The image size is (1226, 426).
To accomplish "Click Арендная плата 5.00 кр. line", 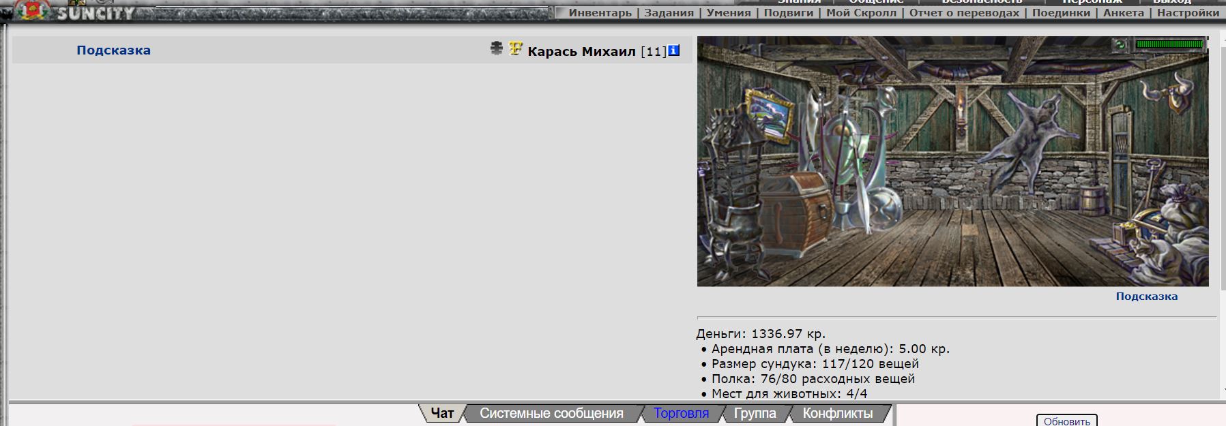I will coord(830,349).
